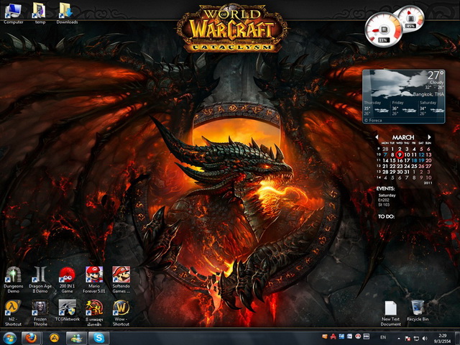Select blue date 12 in calendar
The width and height of the screenshot is (460, 345).
(x=421, y=155)
